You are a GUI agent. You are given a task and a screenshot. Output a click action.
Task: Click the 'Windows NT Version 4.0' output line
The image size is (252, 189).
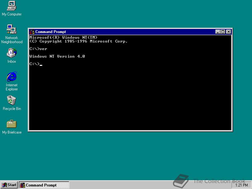[x=57, y=56]
